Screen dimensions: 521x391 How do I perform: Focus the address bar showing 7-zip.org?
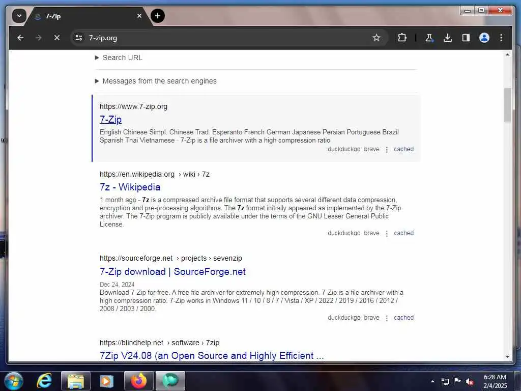tap(229, 38)
